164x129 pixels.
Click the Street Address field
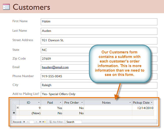[99, 41]
